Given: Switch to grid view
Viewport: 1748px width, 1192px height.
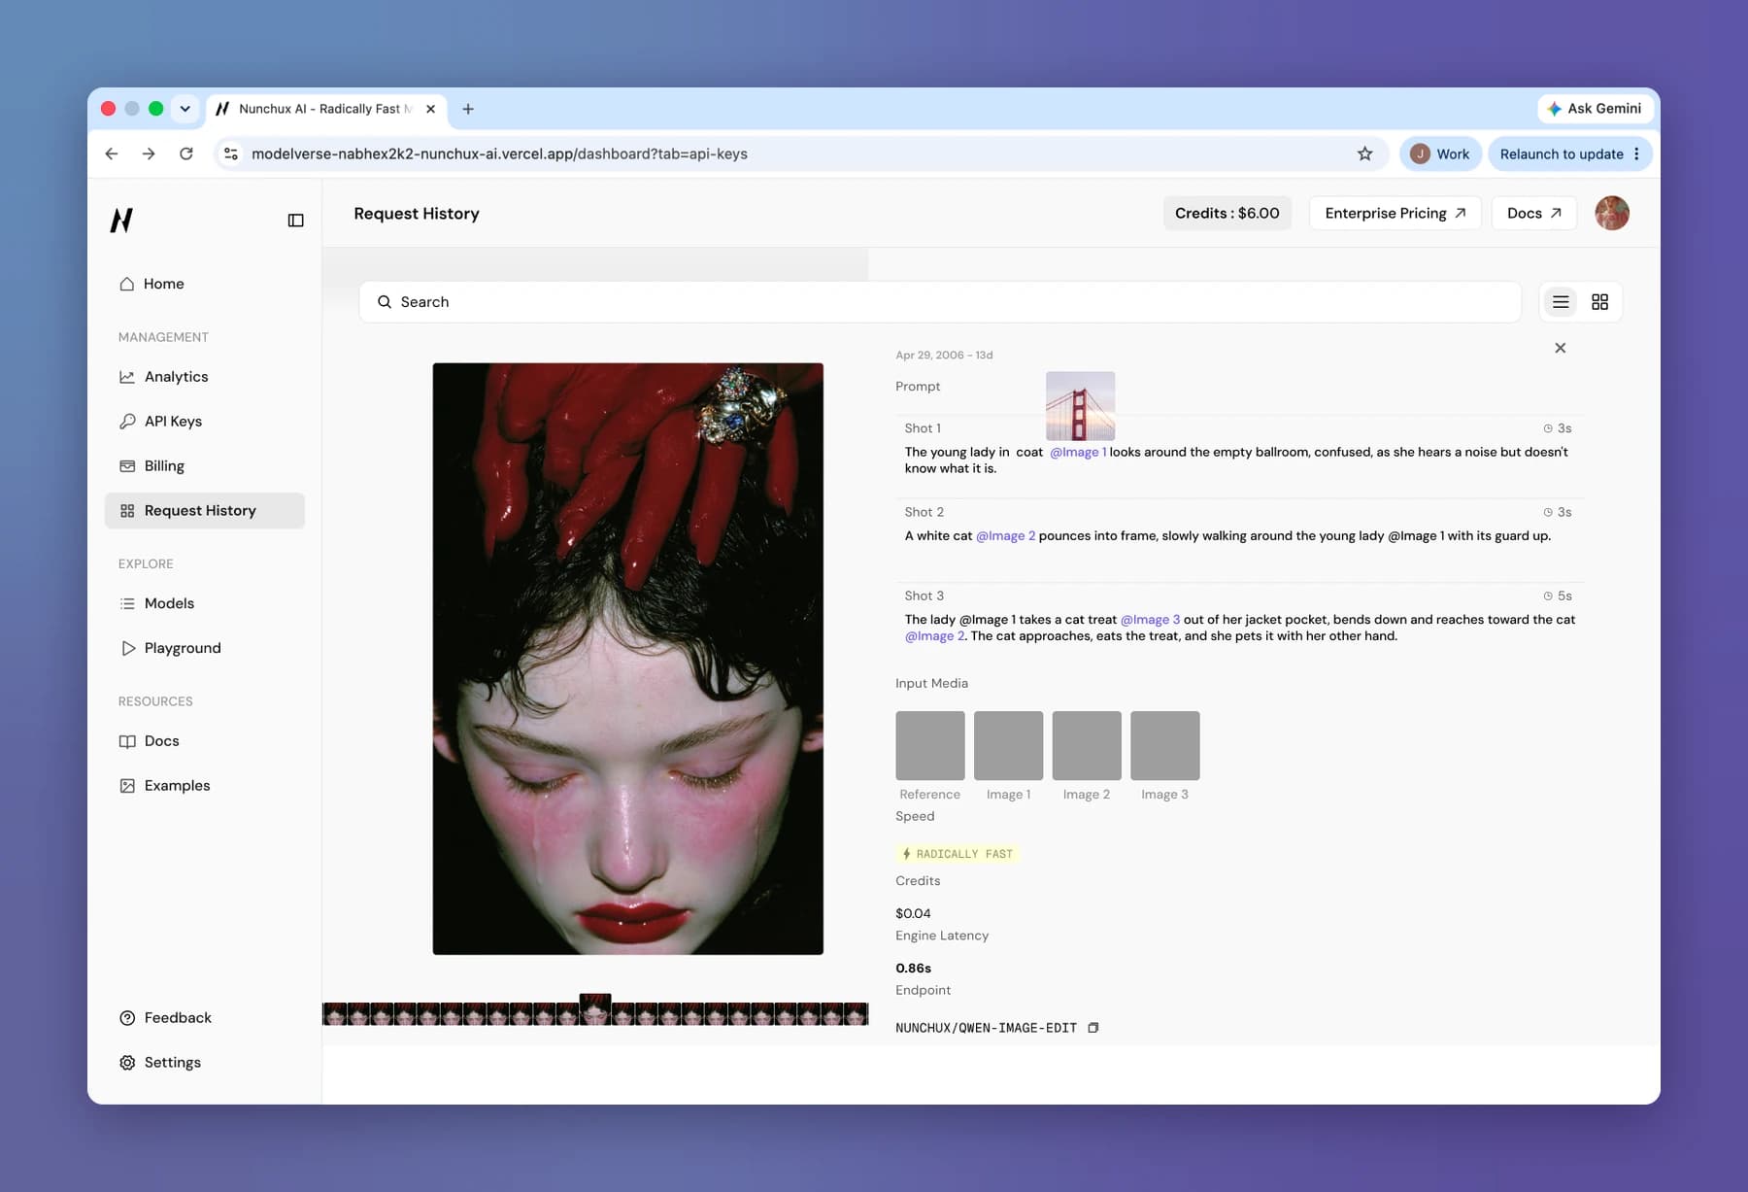Looking at the screenshot, I should [1599, 302].
